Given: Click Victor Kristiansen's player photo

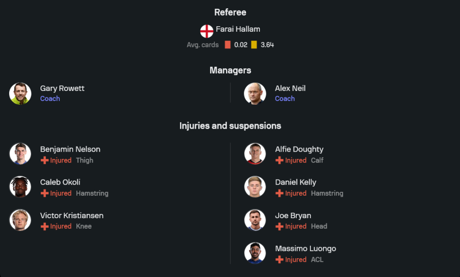Looking at the screenshot, I should point(20,220).
